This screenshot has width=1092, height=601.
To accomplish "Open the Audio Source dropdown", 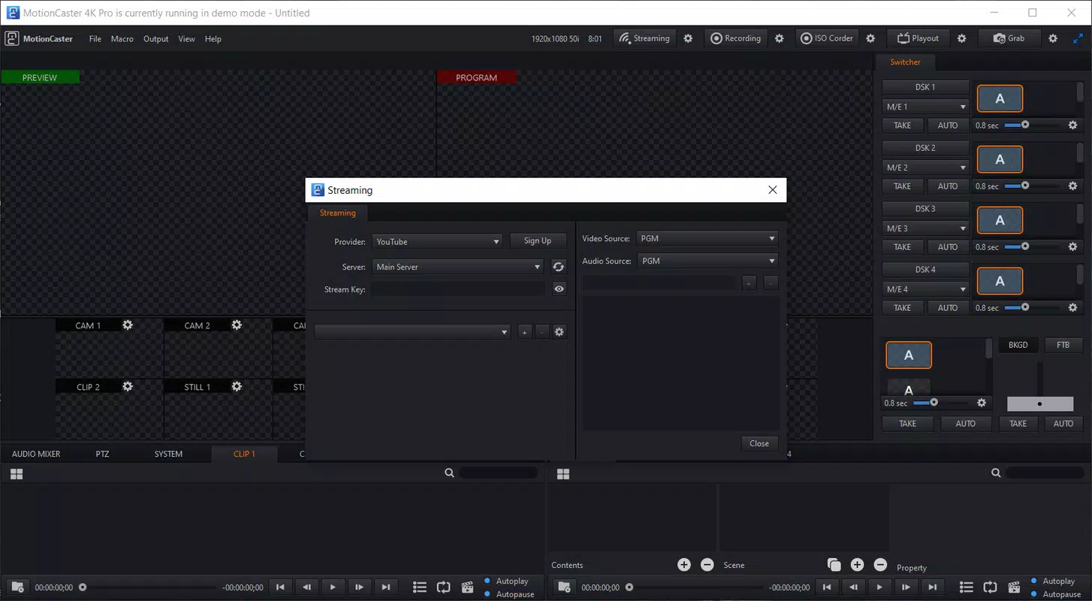I will point(707,261).
